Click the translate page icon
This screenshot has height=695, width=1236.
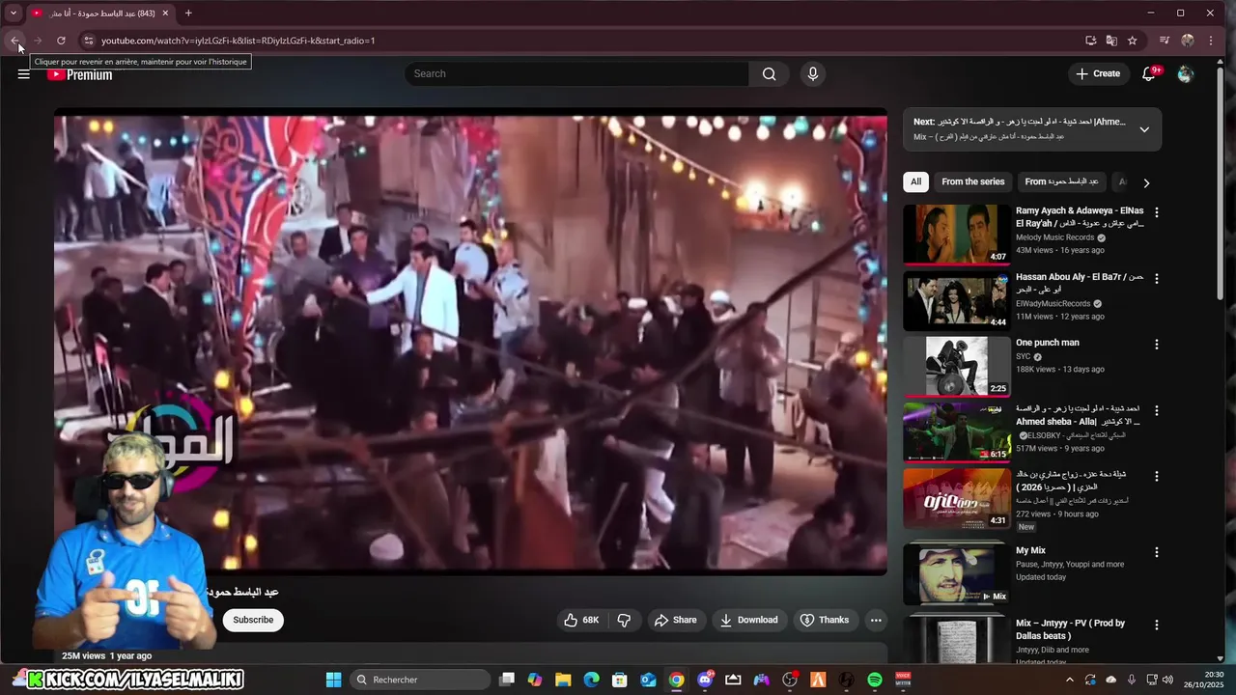point(1111,41)
